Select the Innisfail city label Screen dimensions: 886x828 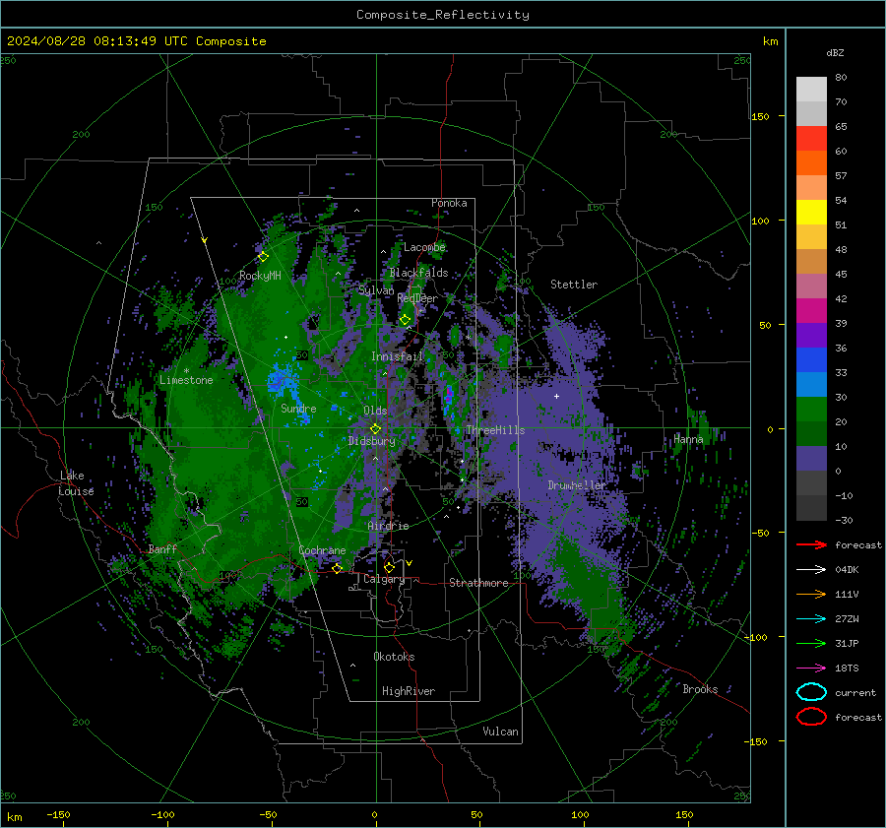397,356
